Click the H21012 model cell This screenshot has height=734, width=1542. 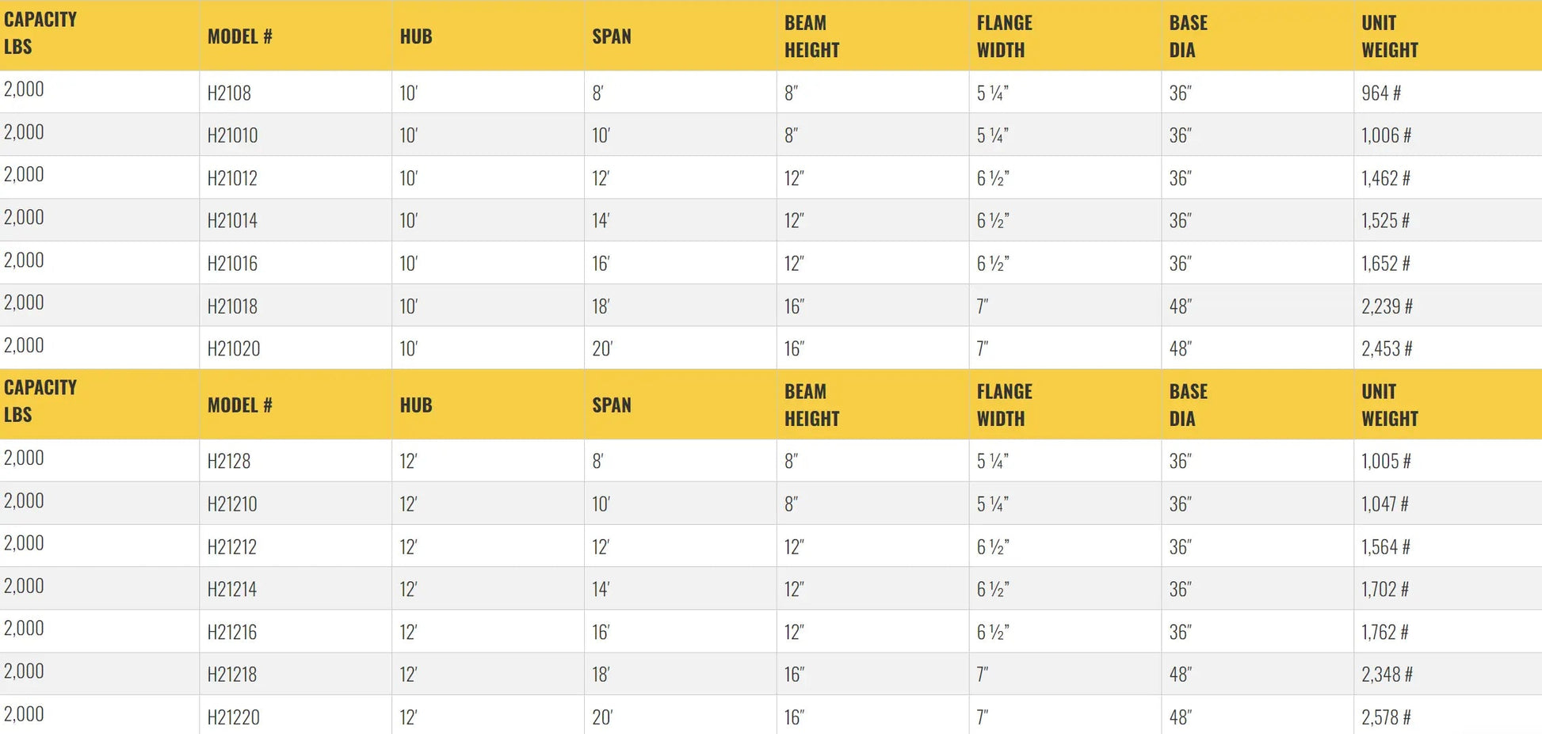pos(232,178)
